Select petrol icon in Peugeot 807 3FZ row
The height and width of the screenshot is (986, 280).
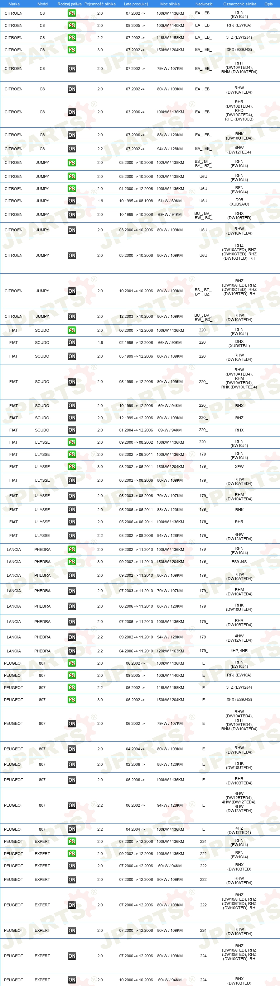click(72, 688)
